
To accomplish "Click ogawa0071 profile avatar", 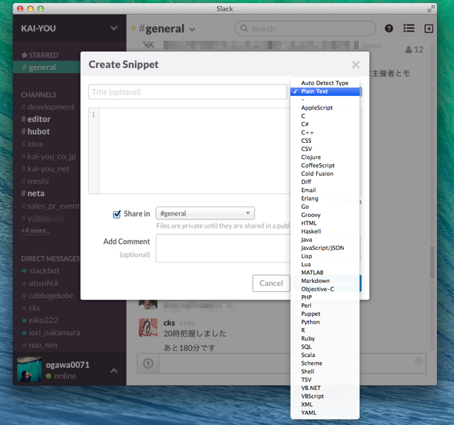I will [30, 369].
